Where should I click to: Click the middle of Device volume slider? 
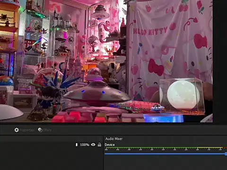point(166,154)
